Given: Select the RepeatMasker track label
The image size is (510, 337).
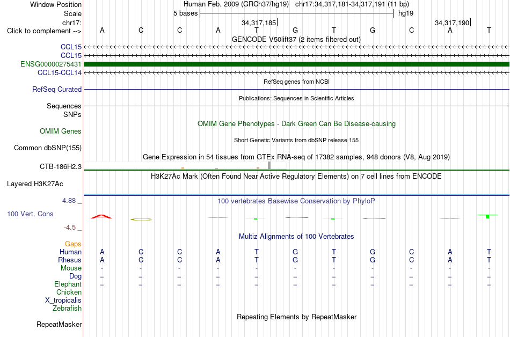Looking at the screenshot, I should [59, 324].
